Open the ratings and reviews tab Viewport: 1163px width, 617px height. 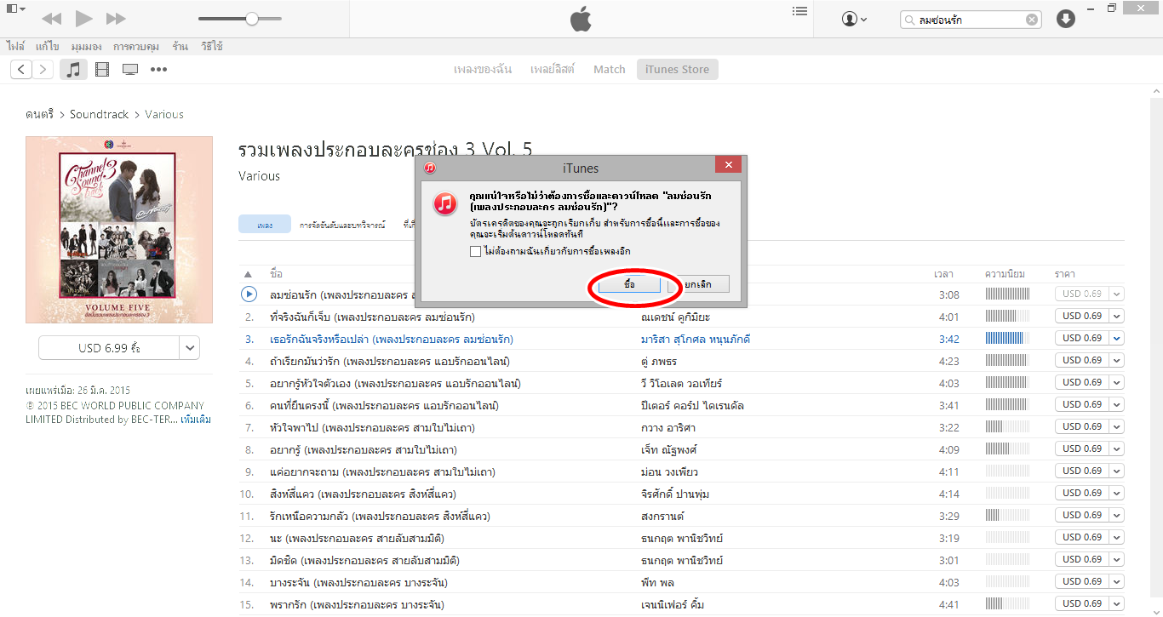coord(342,225)
